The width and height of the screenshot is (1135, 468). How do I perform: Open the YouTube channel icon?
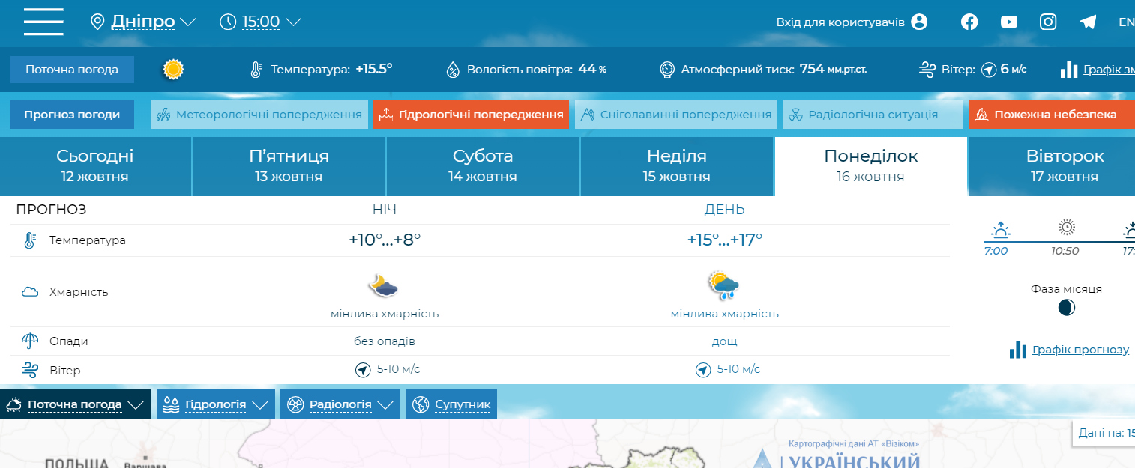click(1009, 22)
